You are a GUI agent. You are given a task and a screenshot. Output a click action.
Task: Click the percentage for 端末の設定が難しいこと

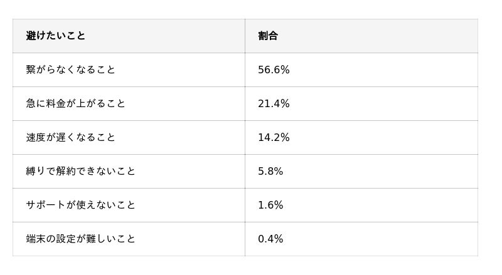[270, 239]
